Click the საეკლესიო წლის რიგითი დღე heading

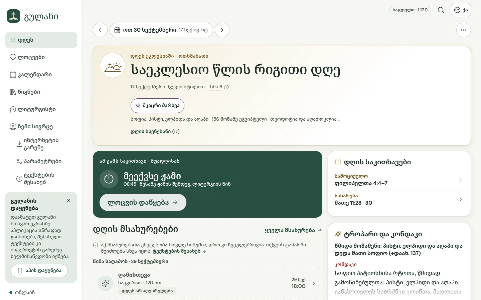click(x=235, y=70)
